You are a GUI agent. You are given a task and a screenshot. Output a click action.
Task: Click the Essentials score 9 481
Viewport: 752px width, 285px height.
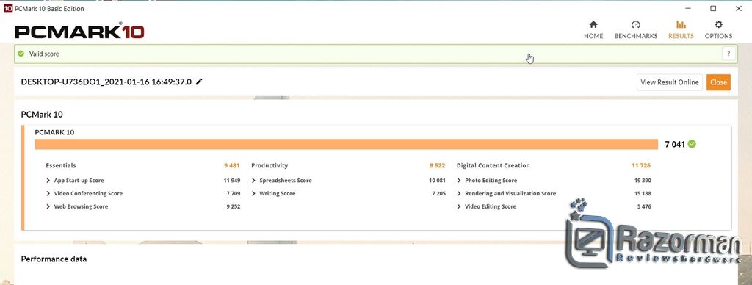pos(231,165)
